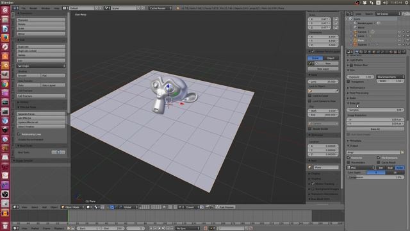This screenshot has width=410, height=231.
Task: Open the Add menu in viewport header
Action: point(44,207)
